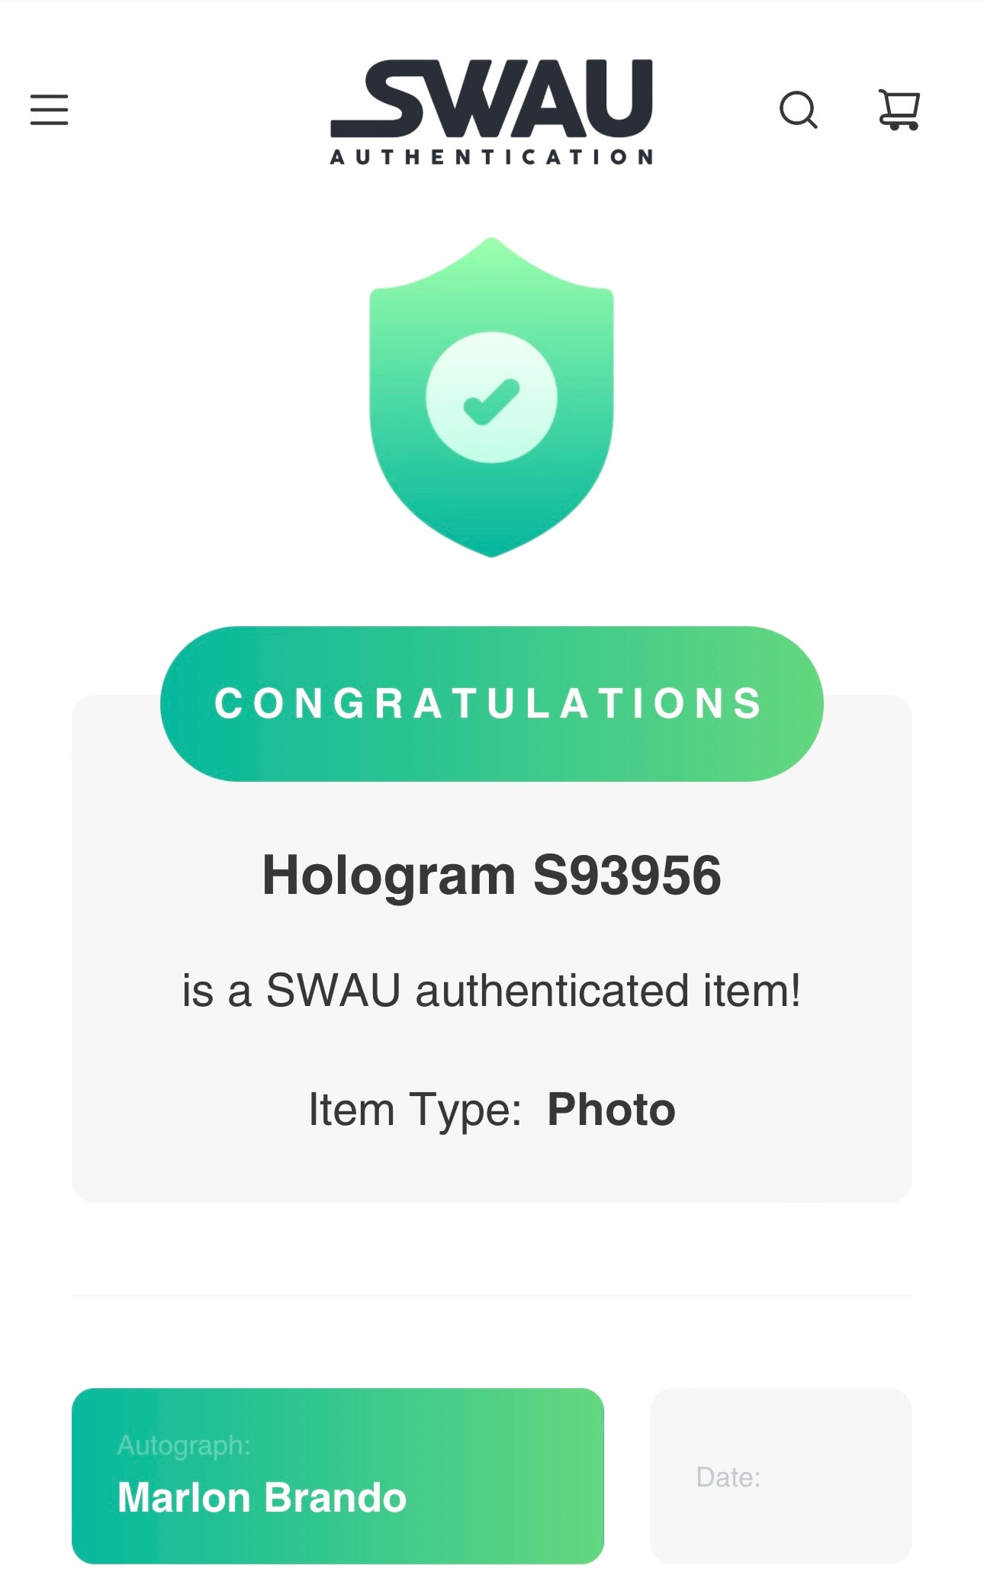Click the 'Date:' label text
The height and width of the screenshot is (1575, 984).
pos(728,1477)
